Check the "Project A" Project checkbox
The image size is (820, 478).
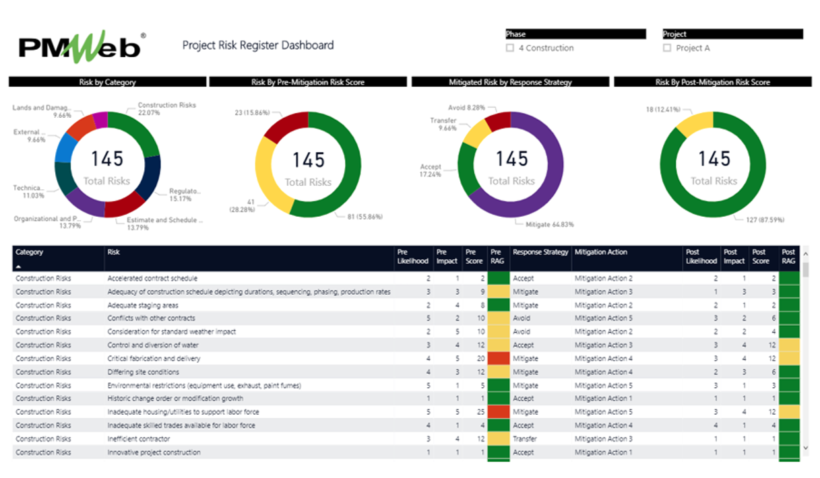tap(667, 48)
